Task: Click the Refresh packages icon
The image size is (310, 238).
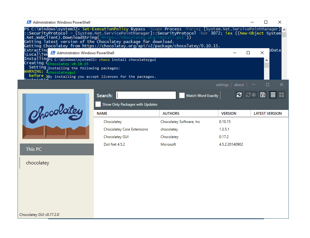Action: 239,95
